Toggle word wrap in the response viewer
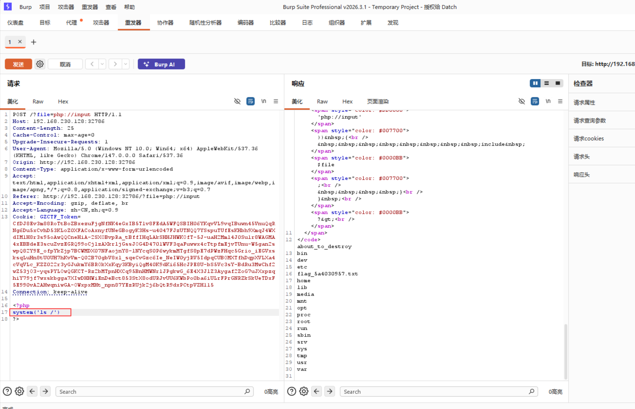The width and height of the screenshot is (635, 409). (x=535, y=101)
